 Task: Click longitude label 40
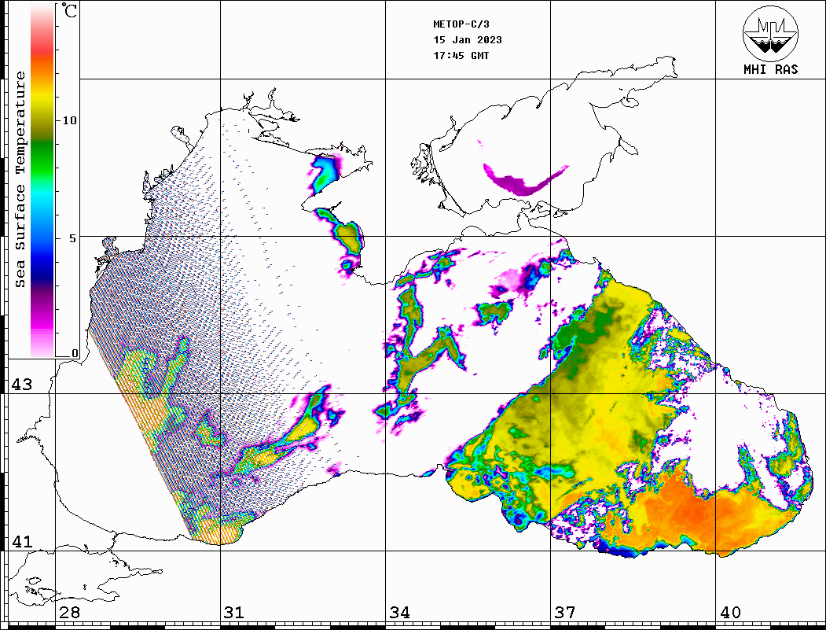coord(730,613)
